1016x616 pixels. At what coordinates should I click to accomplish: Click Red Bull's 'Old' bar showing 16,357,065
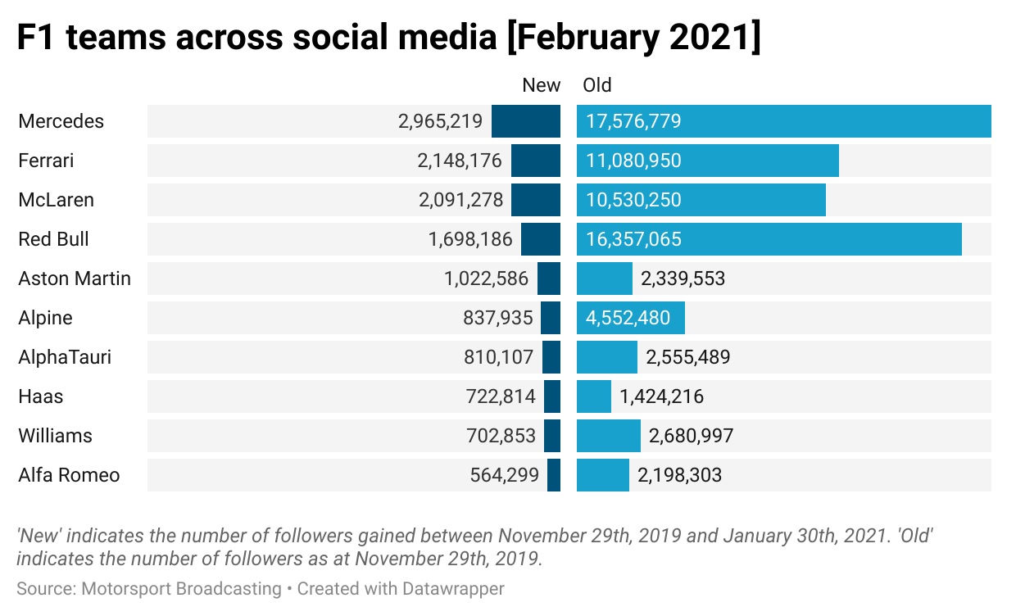(769, 239)
